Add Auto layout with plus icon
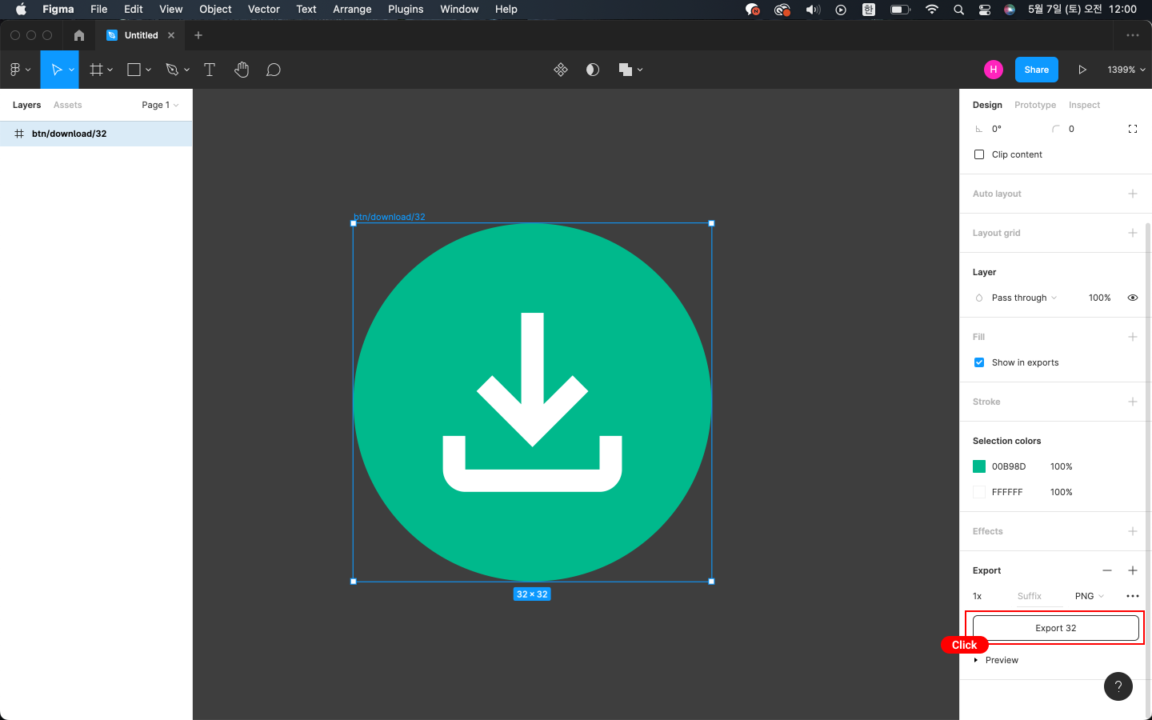The height and width of the screenshot is (720, 1152). (x=1133, y=194)
